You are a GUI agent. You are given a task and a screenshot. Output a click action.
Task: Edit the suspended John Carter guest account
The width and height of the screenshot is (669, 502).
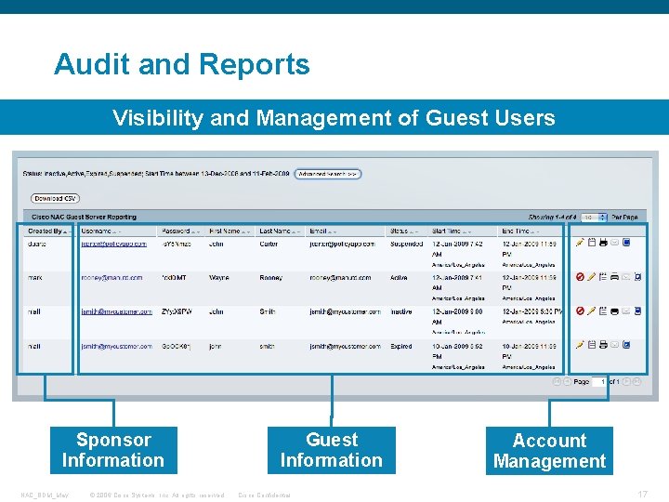(580, 243)
